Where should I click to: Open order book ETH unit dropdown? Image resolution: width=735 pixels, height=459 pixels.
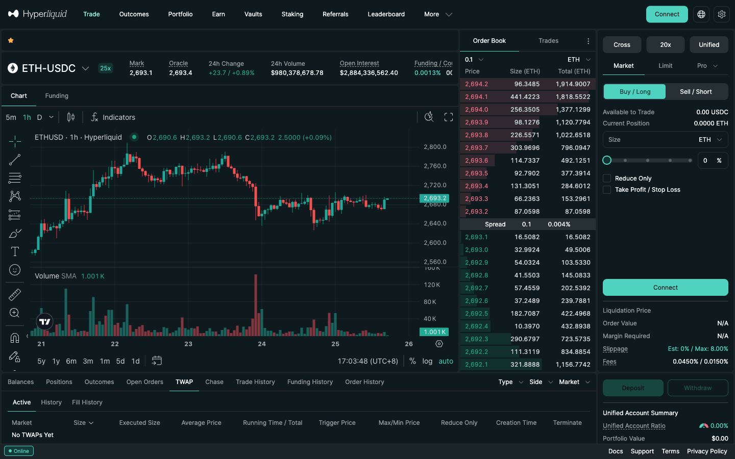(579, 60)
